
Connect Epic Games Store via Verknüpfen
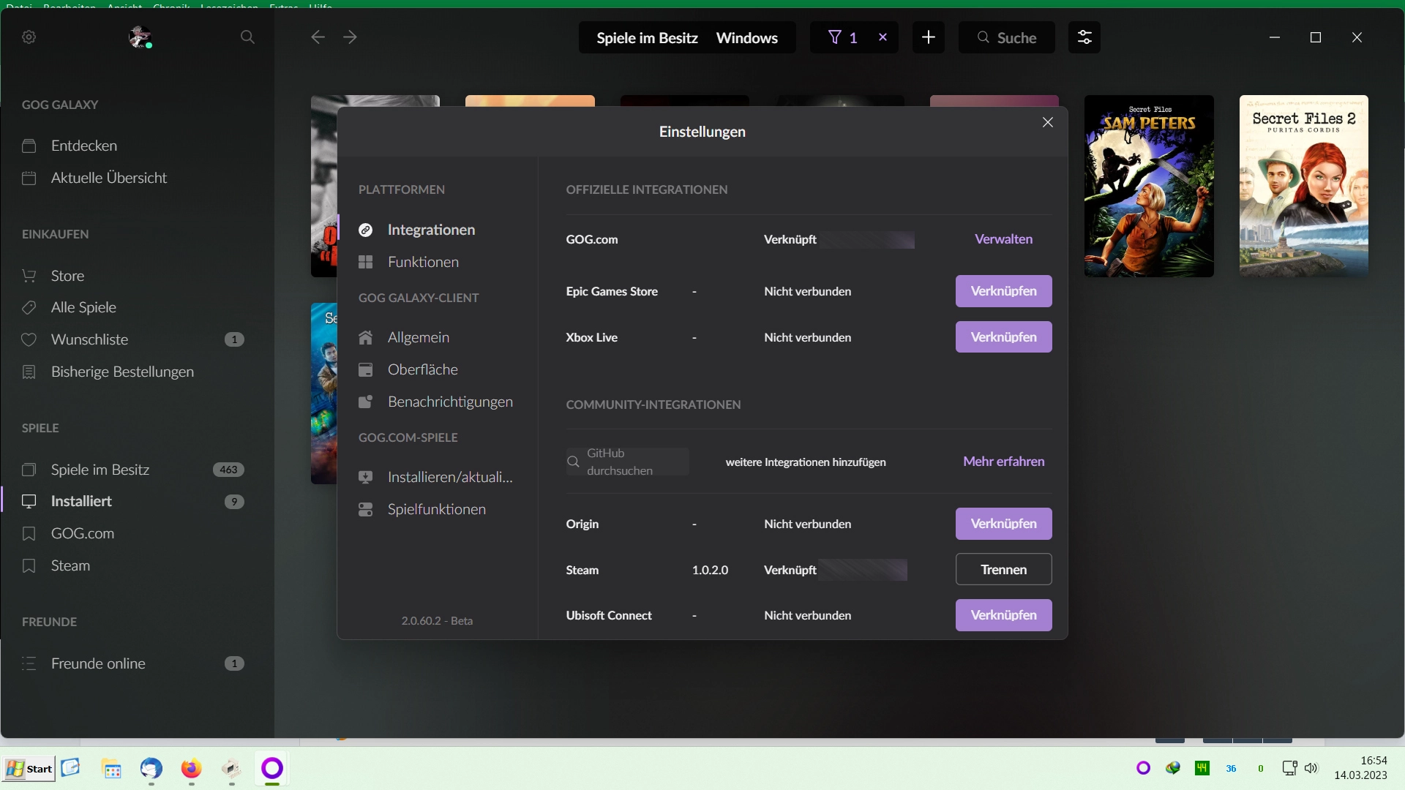click(x=1003, y=291)
